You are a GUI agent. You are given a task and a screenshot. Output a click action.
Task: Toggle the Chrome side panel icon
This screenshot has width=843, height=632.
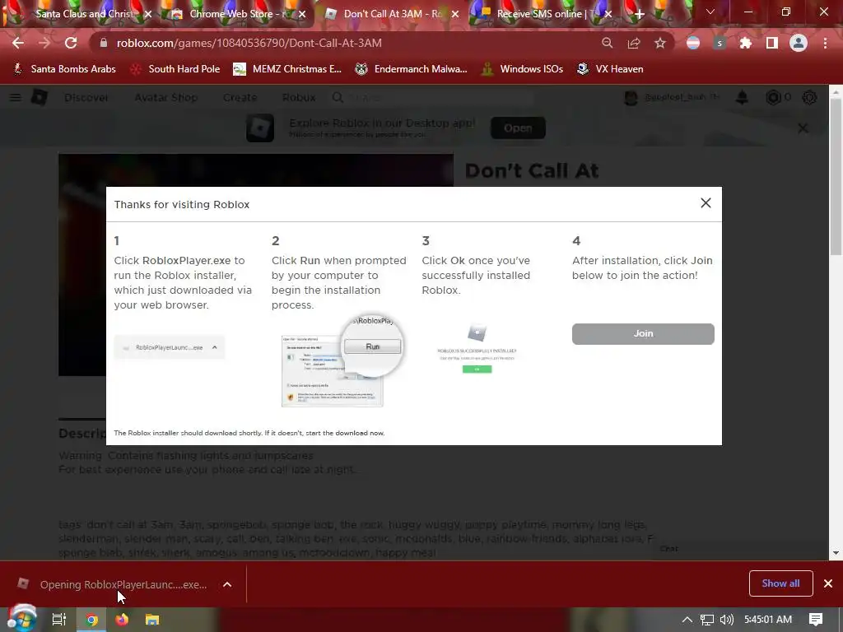(x=772, y=43)
